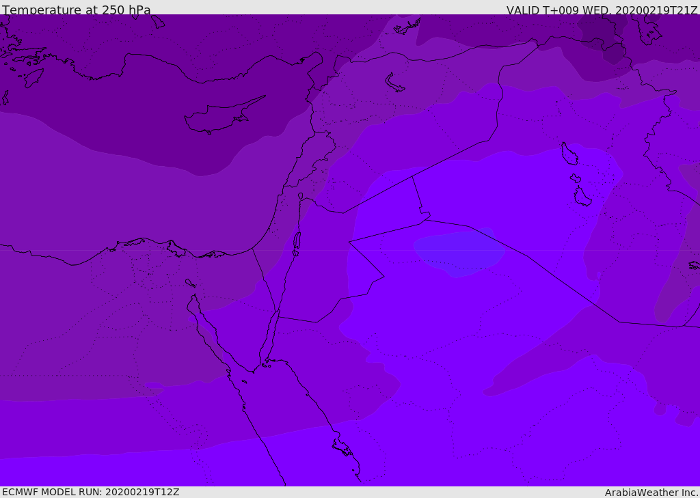Click the lighter blue cold pool over the desert
The width and height of the screenshot is (700, 498).
pyautogui.click(x=459, y=252)
